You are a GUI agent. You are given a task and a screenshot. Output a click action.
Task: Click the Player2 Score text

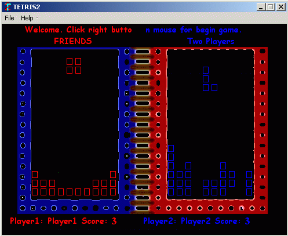pos(196,221)
